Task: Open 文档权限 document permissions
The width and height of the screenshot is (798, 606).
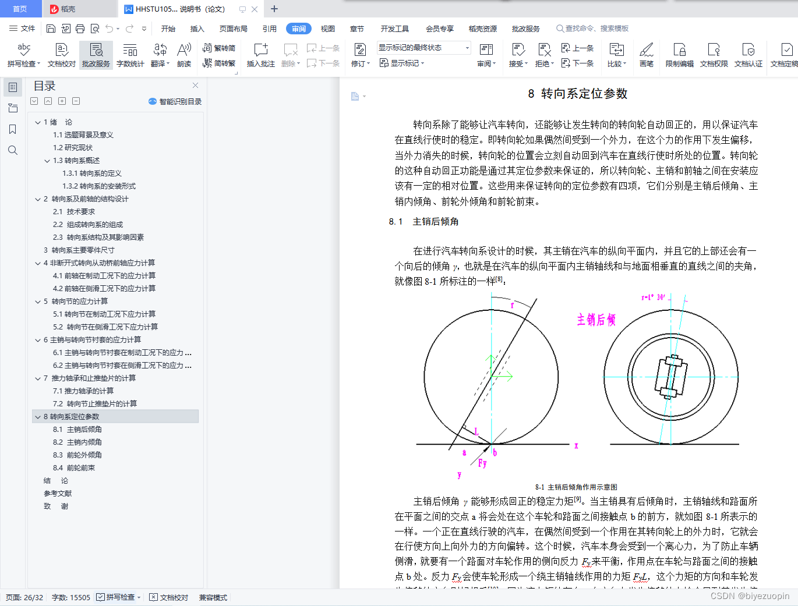Action: pos(714,55)
